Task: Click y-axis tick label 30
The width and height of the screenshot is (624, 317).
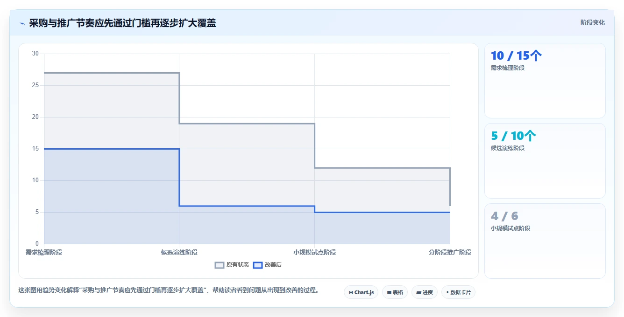Action: coord(35,54)
